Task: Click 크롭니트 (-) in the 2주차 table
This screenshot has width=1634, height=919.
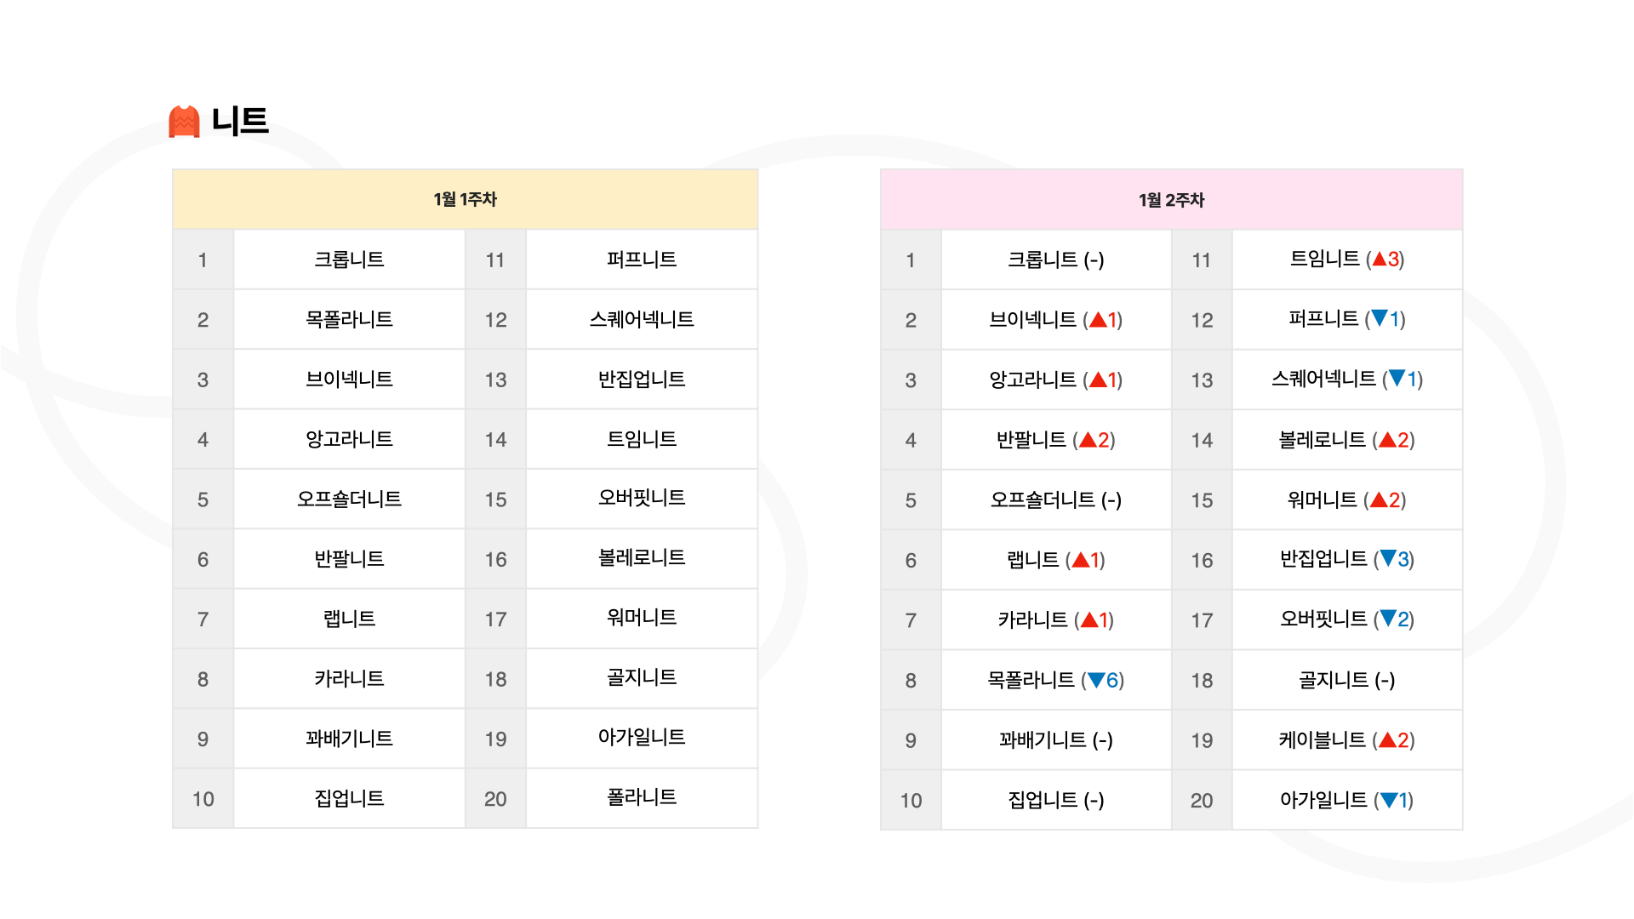Action: click(1055, 260)
